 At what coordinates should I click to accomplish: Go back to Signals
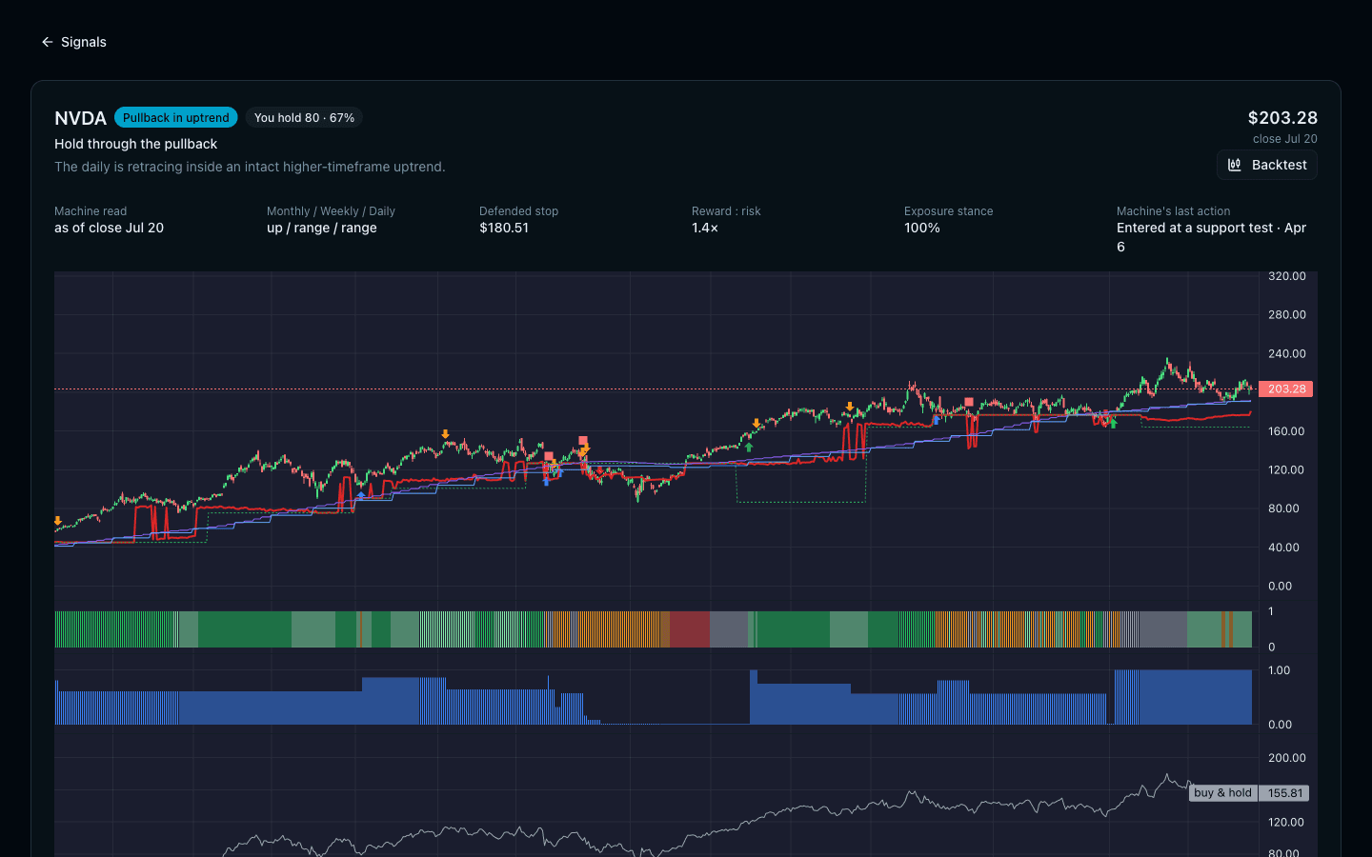coord(73,42)
